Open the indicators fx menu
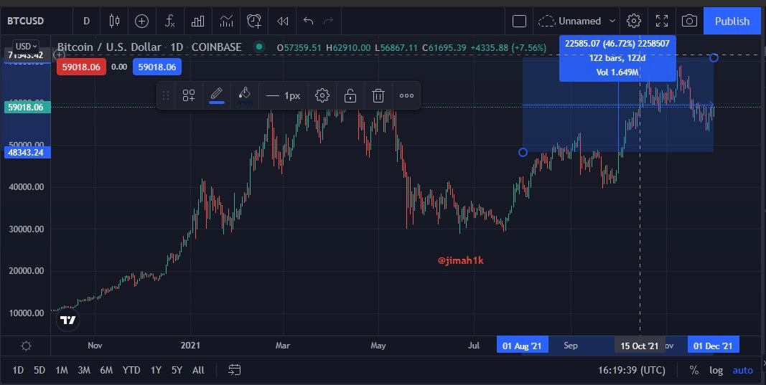The width and height of the screenshot is (766, 385). click(x=169, y=21)
